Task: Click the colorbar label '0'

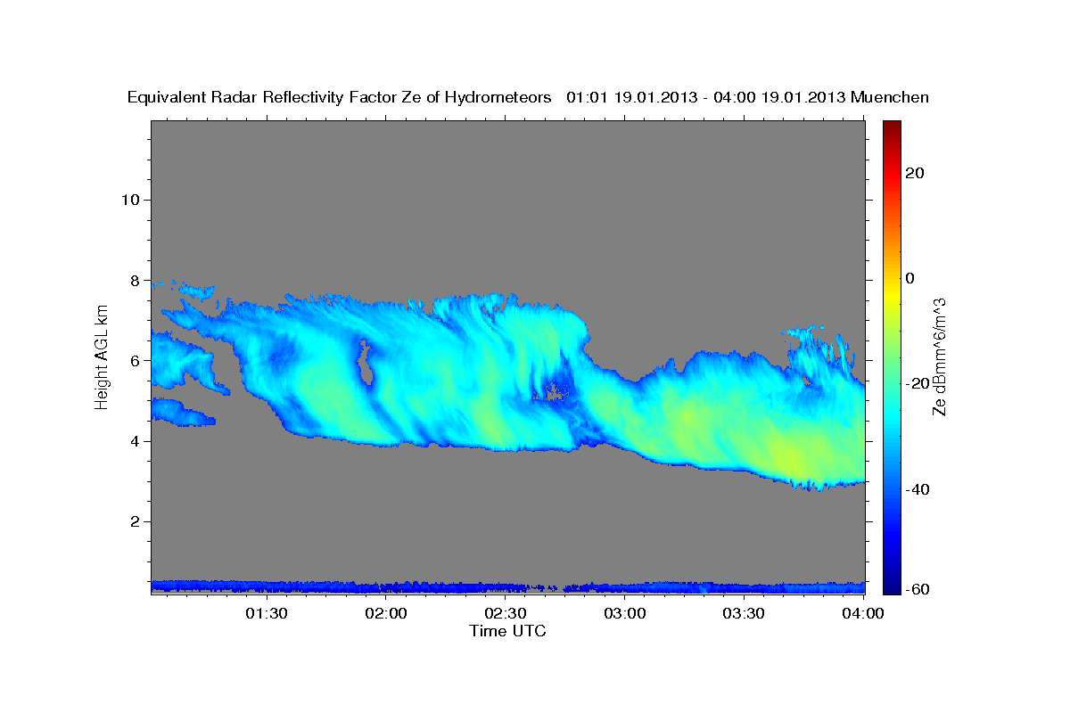Action: click(911, 278)
